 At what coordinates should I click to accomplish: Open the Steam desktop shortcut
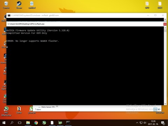click(x=19, y=5)
